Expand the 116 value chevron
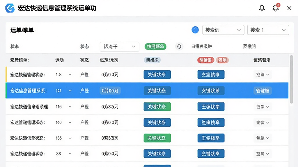298x167 pixels. coord(70,107)
